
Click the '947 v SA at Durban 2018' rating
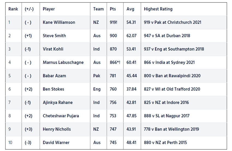point(167,36)
